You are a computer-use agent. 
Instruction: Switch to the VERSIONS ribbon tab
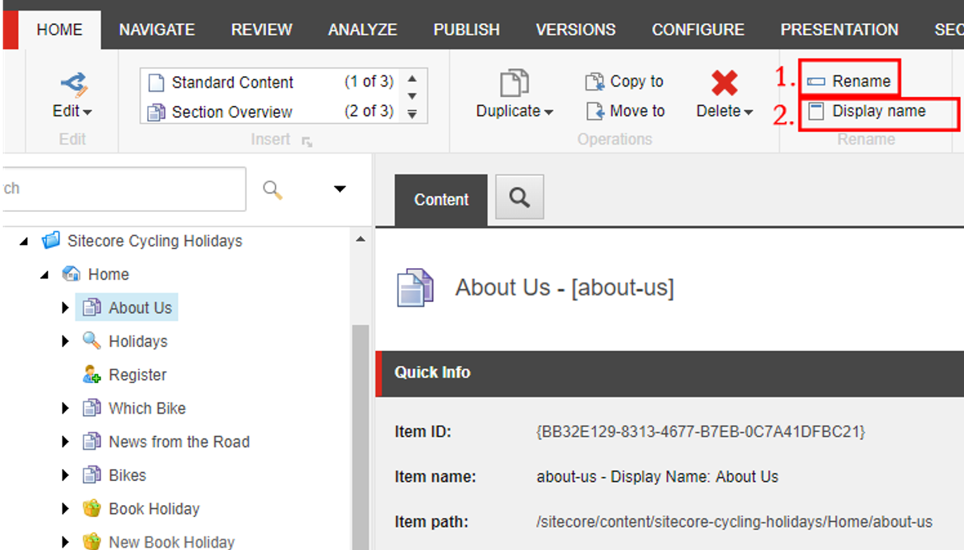(575, 30)
